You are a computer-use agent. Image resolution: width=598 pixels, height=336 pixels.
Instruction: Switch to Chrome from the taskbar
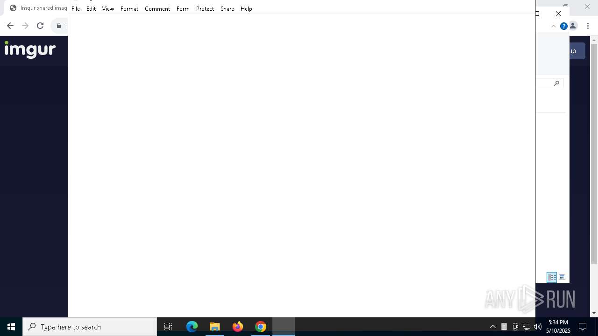(261, 327)
